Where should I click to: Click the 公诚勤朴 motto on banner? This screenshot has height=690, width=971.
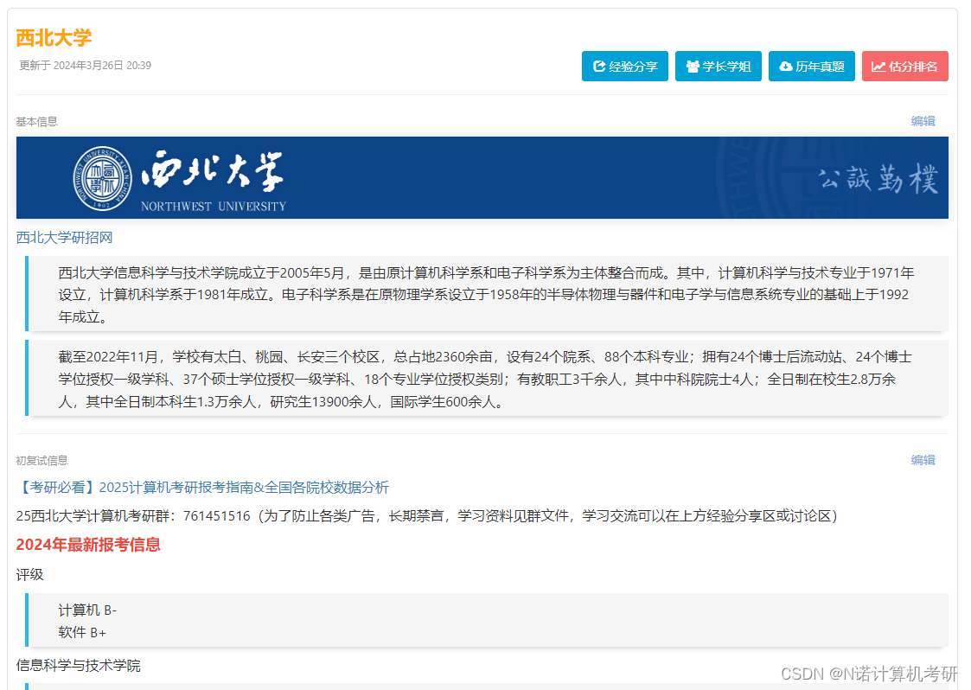pos(878,179)
